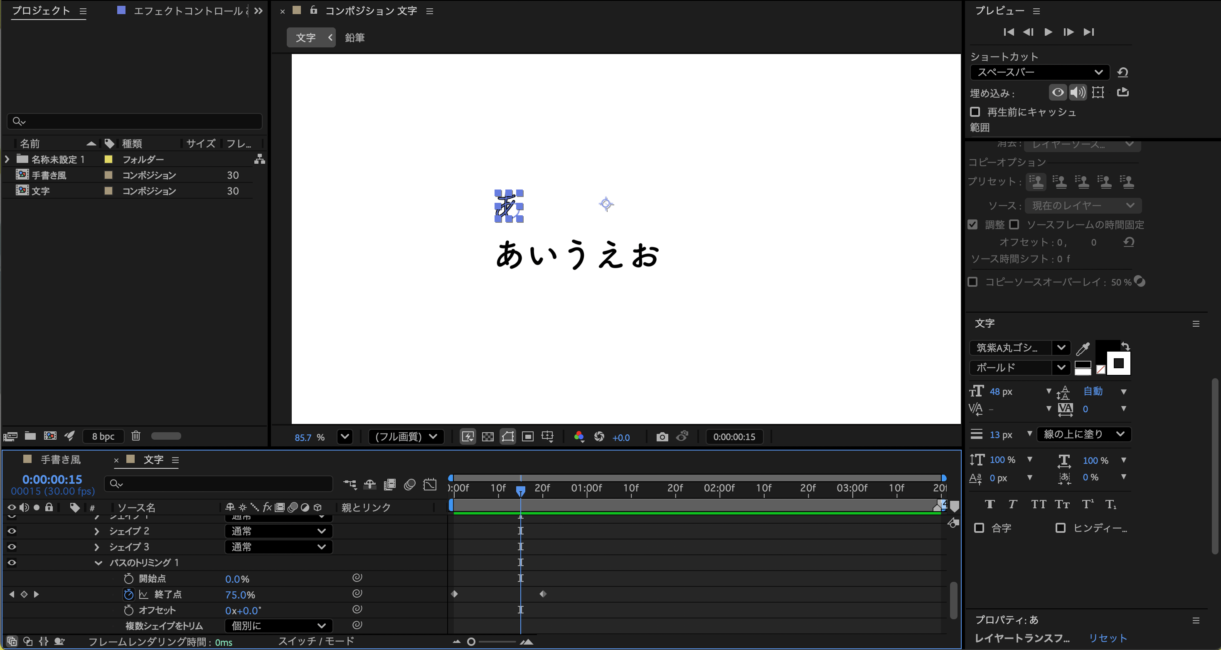Create new folder icon in Project panel

tap(30, 436)
